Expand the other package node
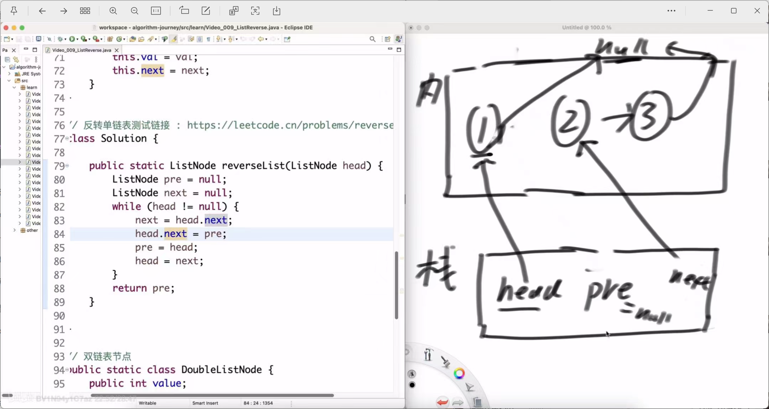769x409 pixels. point(15,230)
